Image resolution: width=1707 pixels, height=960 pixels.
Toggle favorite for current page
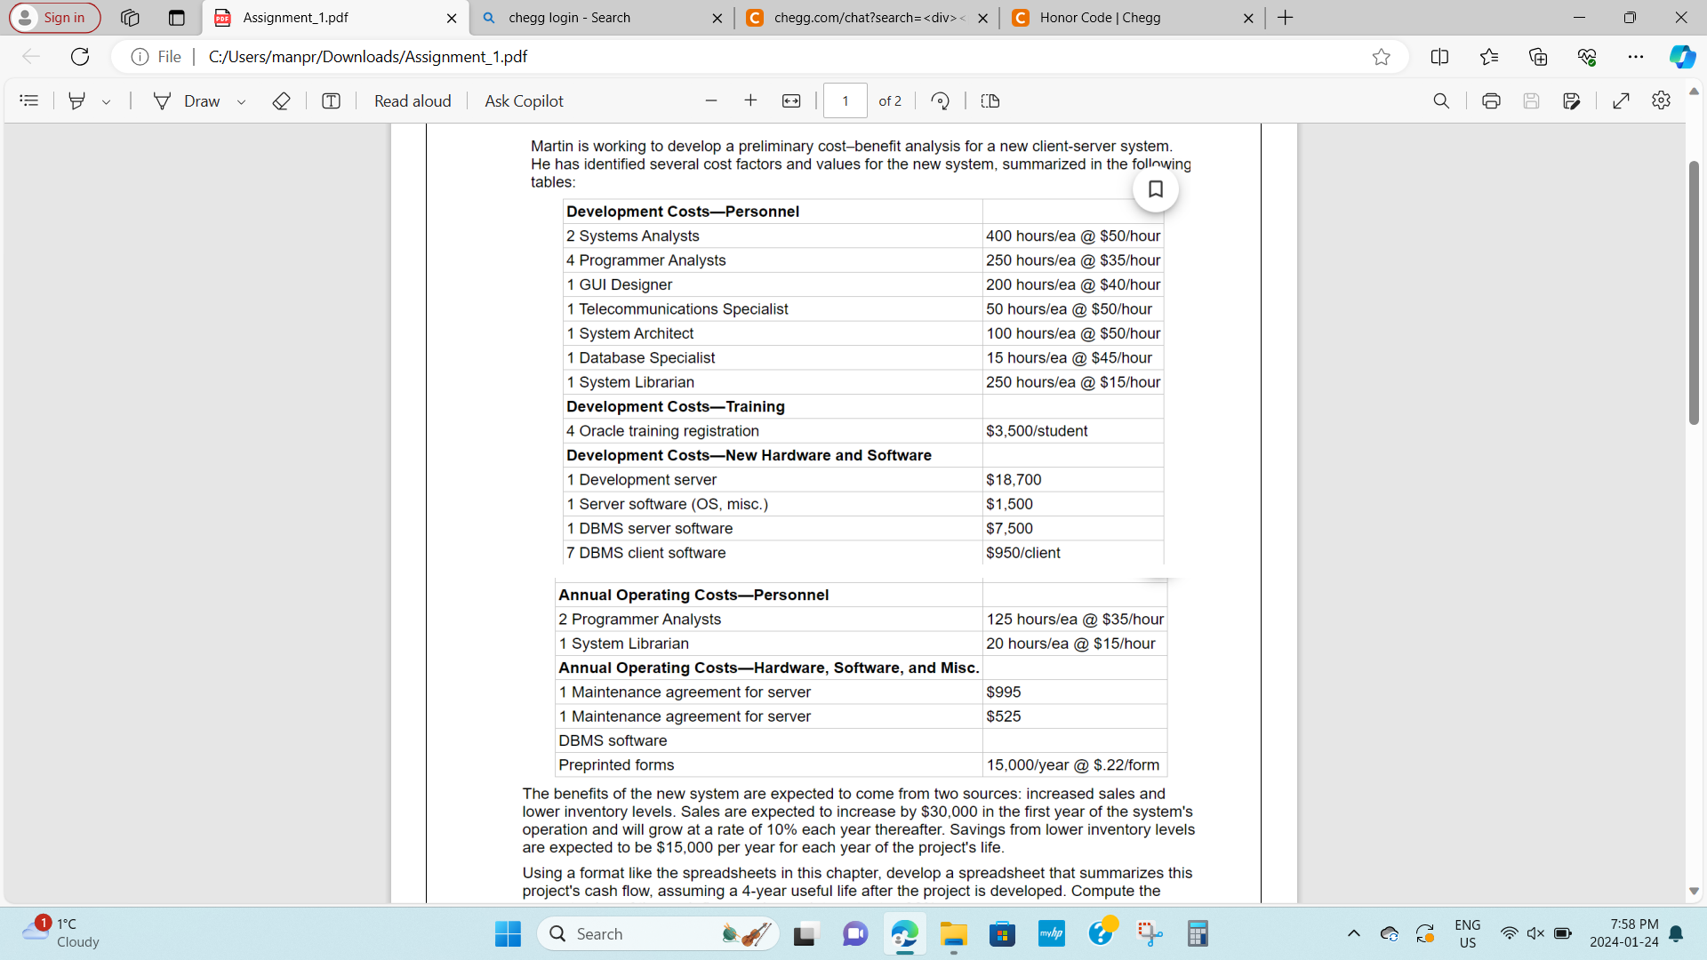[1382, 56]
